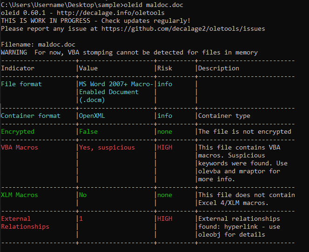Click the 'Yes, suspicious' value

pyautogui.click(x=107, y=148)
